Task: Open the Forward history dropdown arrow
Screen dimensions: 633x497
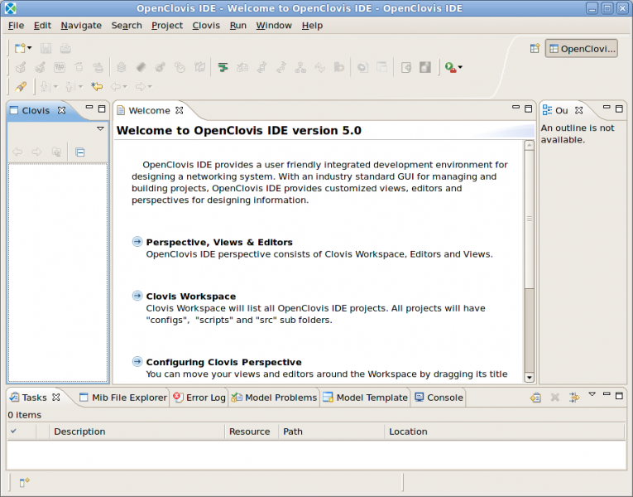Action: [150, 86]
